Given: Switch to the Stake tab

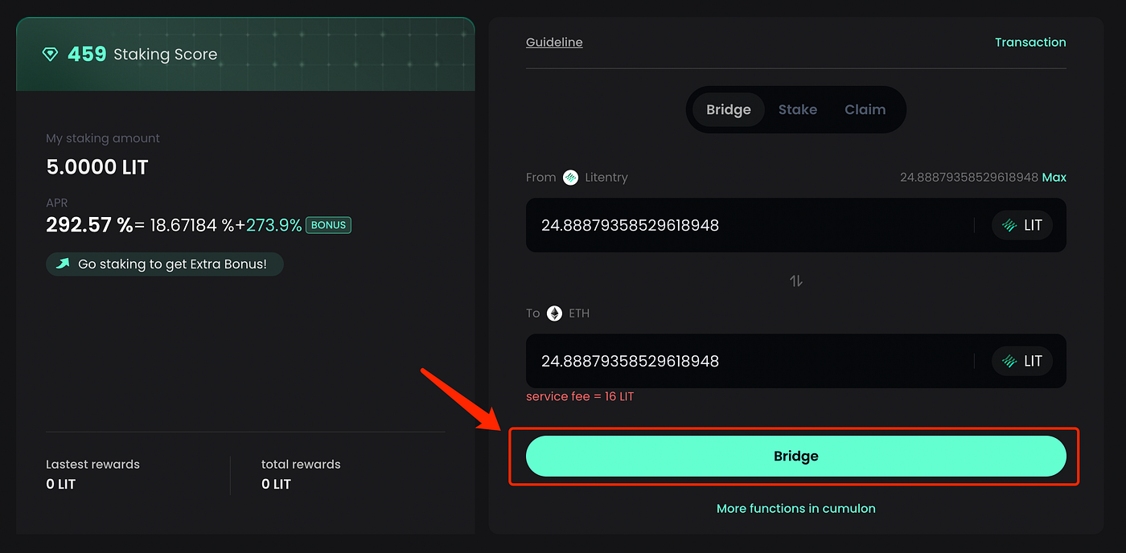Looking at the screenshot, I should (x=797, y=110).
